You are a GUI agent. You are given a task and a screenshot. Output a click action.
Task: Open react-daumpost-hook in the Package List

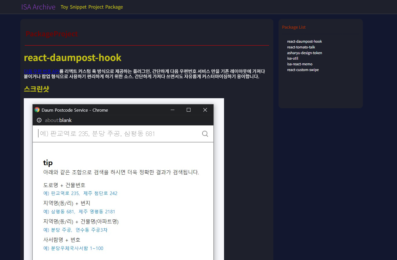coord(304,42)
